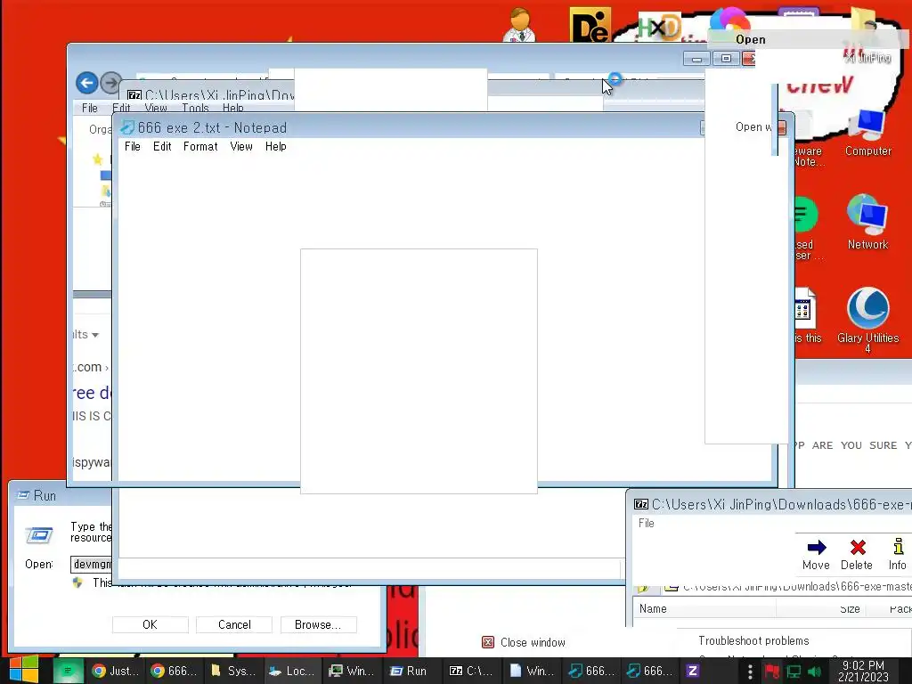The width and height of the screenshot is (912, 684).
Task: Open the Network desktop icon
Action: pyautogui.click(x=867, y=222)
